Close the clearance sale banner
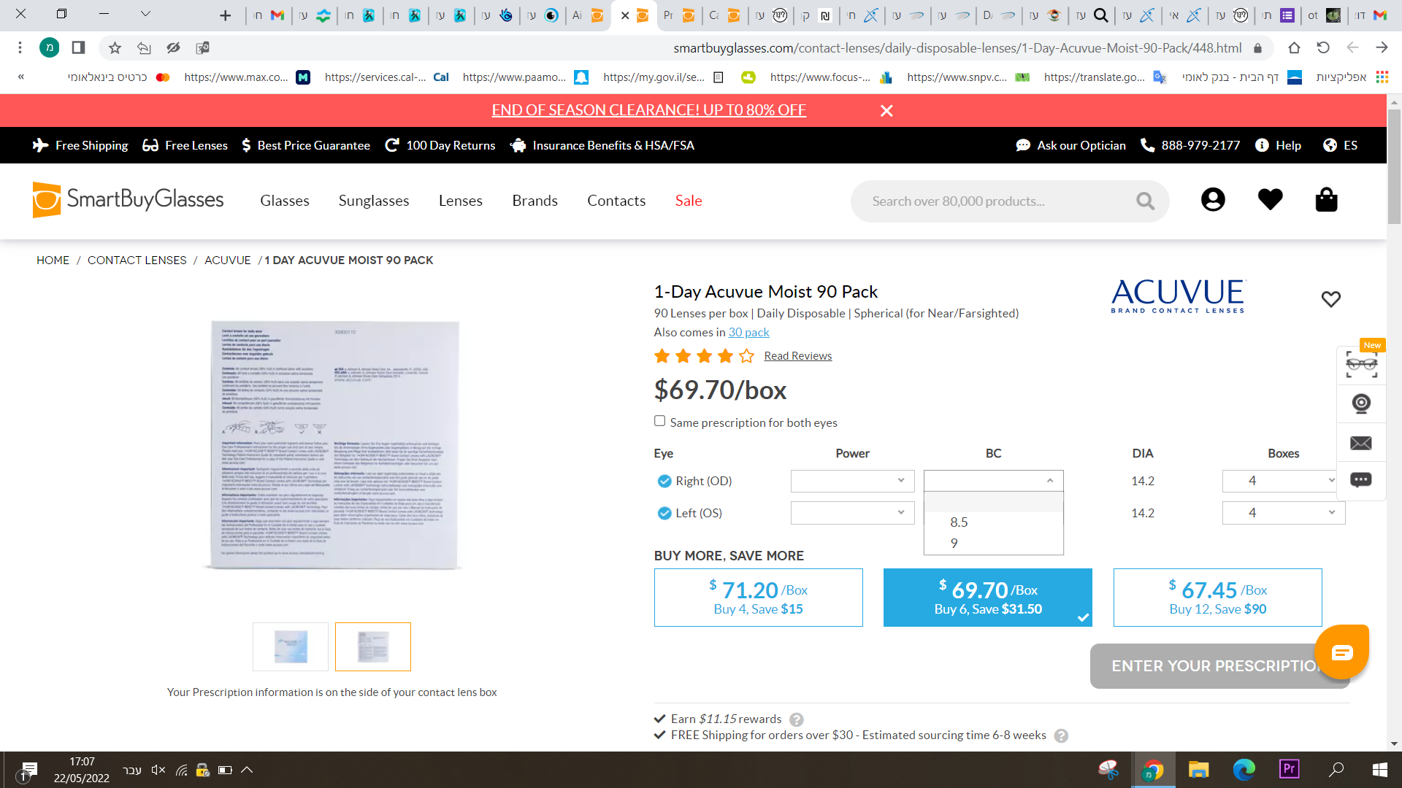This screenshot has height=788, width=1402. click(886, 111)
